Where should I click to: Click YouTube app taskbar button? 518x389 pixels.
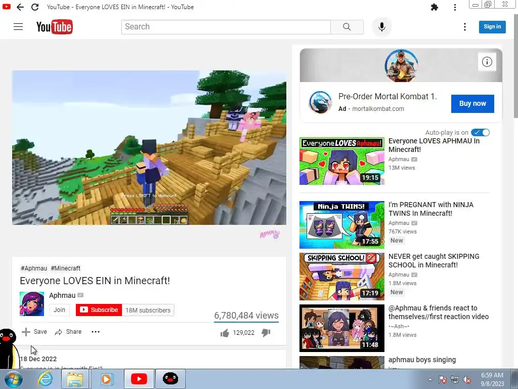click(139, 379)
